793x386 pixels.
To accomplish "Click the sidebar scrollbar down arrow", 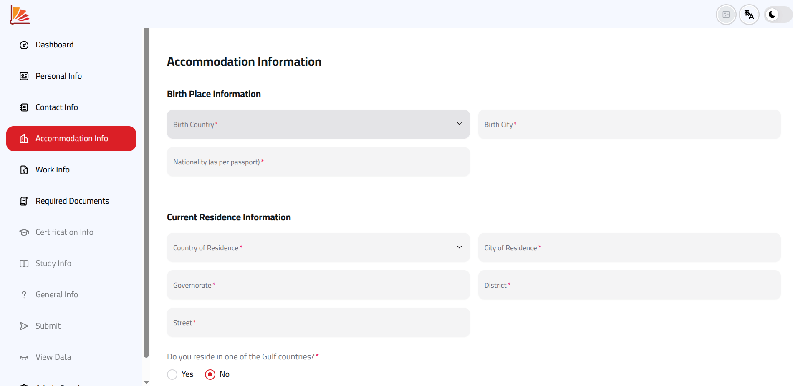I will point(146,382).
